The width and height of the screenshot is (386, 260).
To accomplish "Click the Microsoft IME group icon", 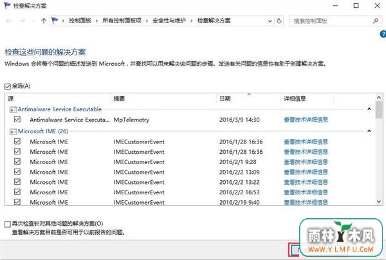I will (13, 131).
